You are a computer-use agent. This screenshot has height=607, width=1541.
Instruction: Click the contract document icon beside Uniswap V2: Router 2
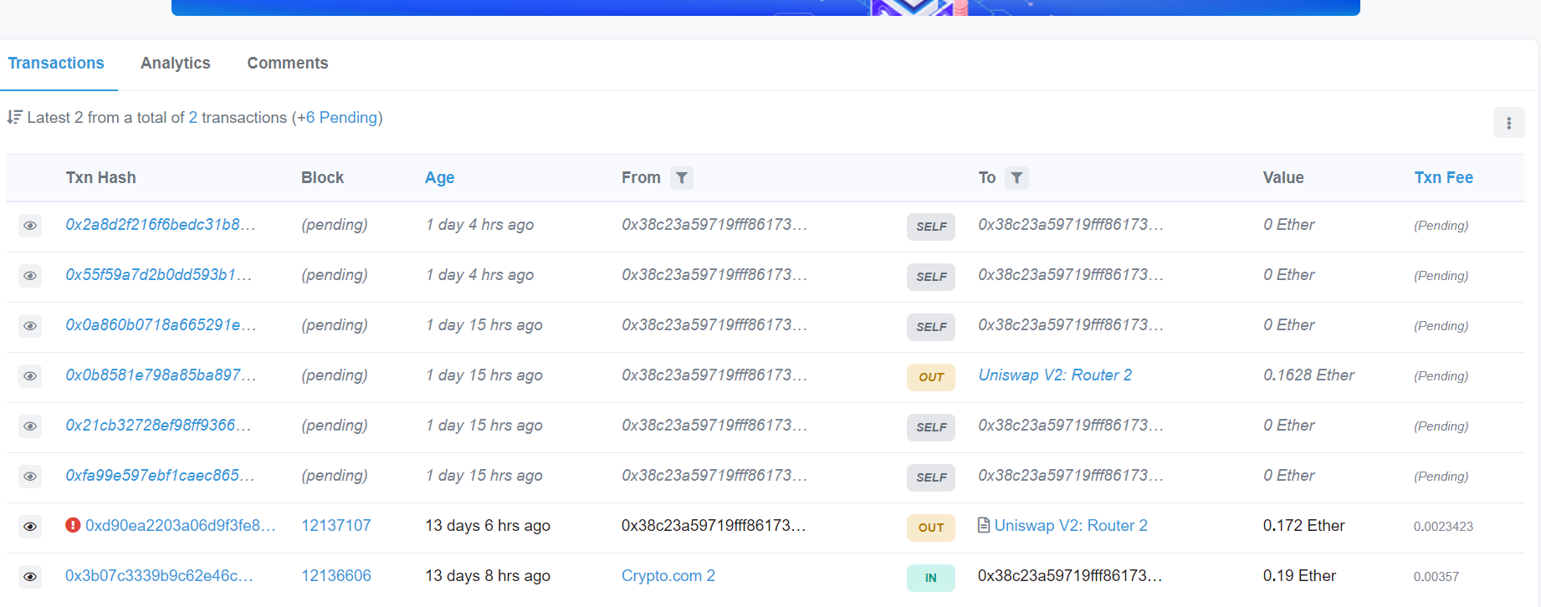984,525
